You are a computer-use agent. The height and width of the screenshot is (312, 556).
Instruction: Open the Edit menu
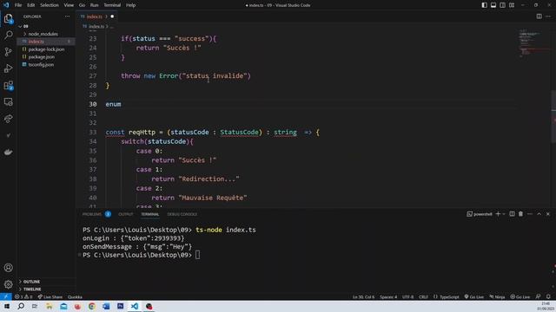coord(31,5)
